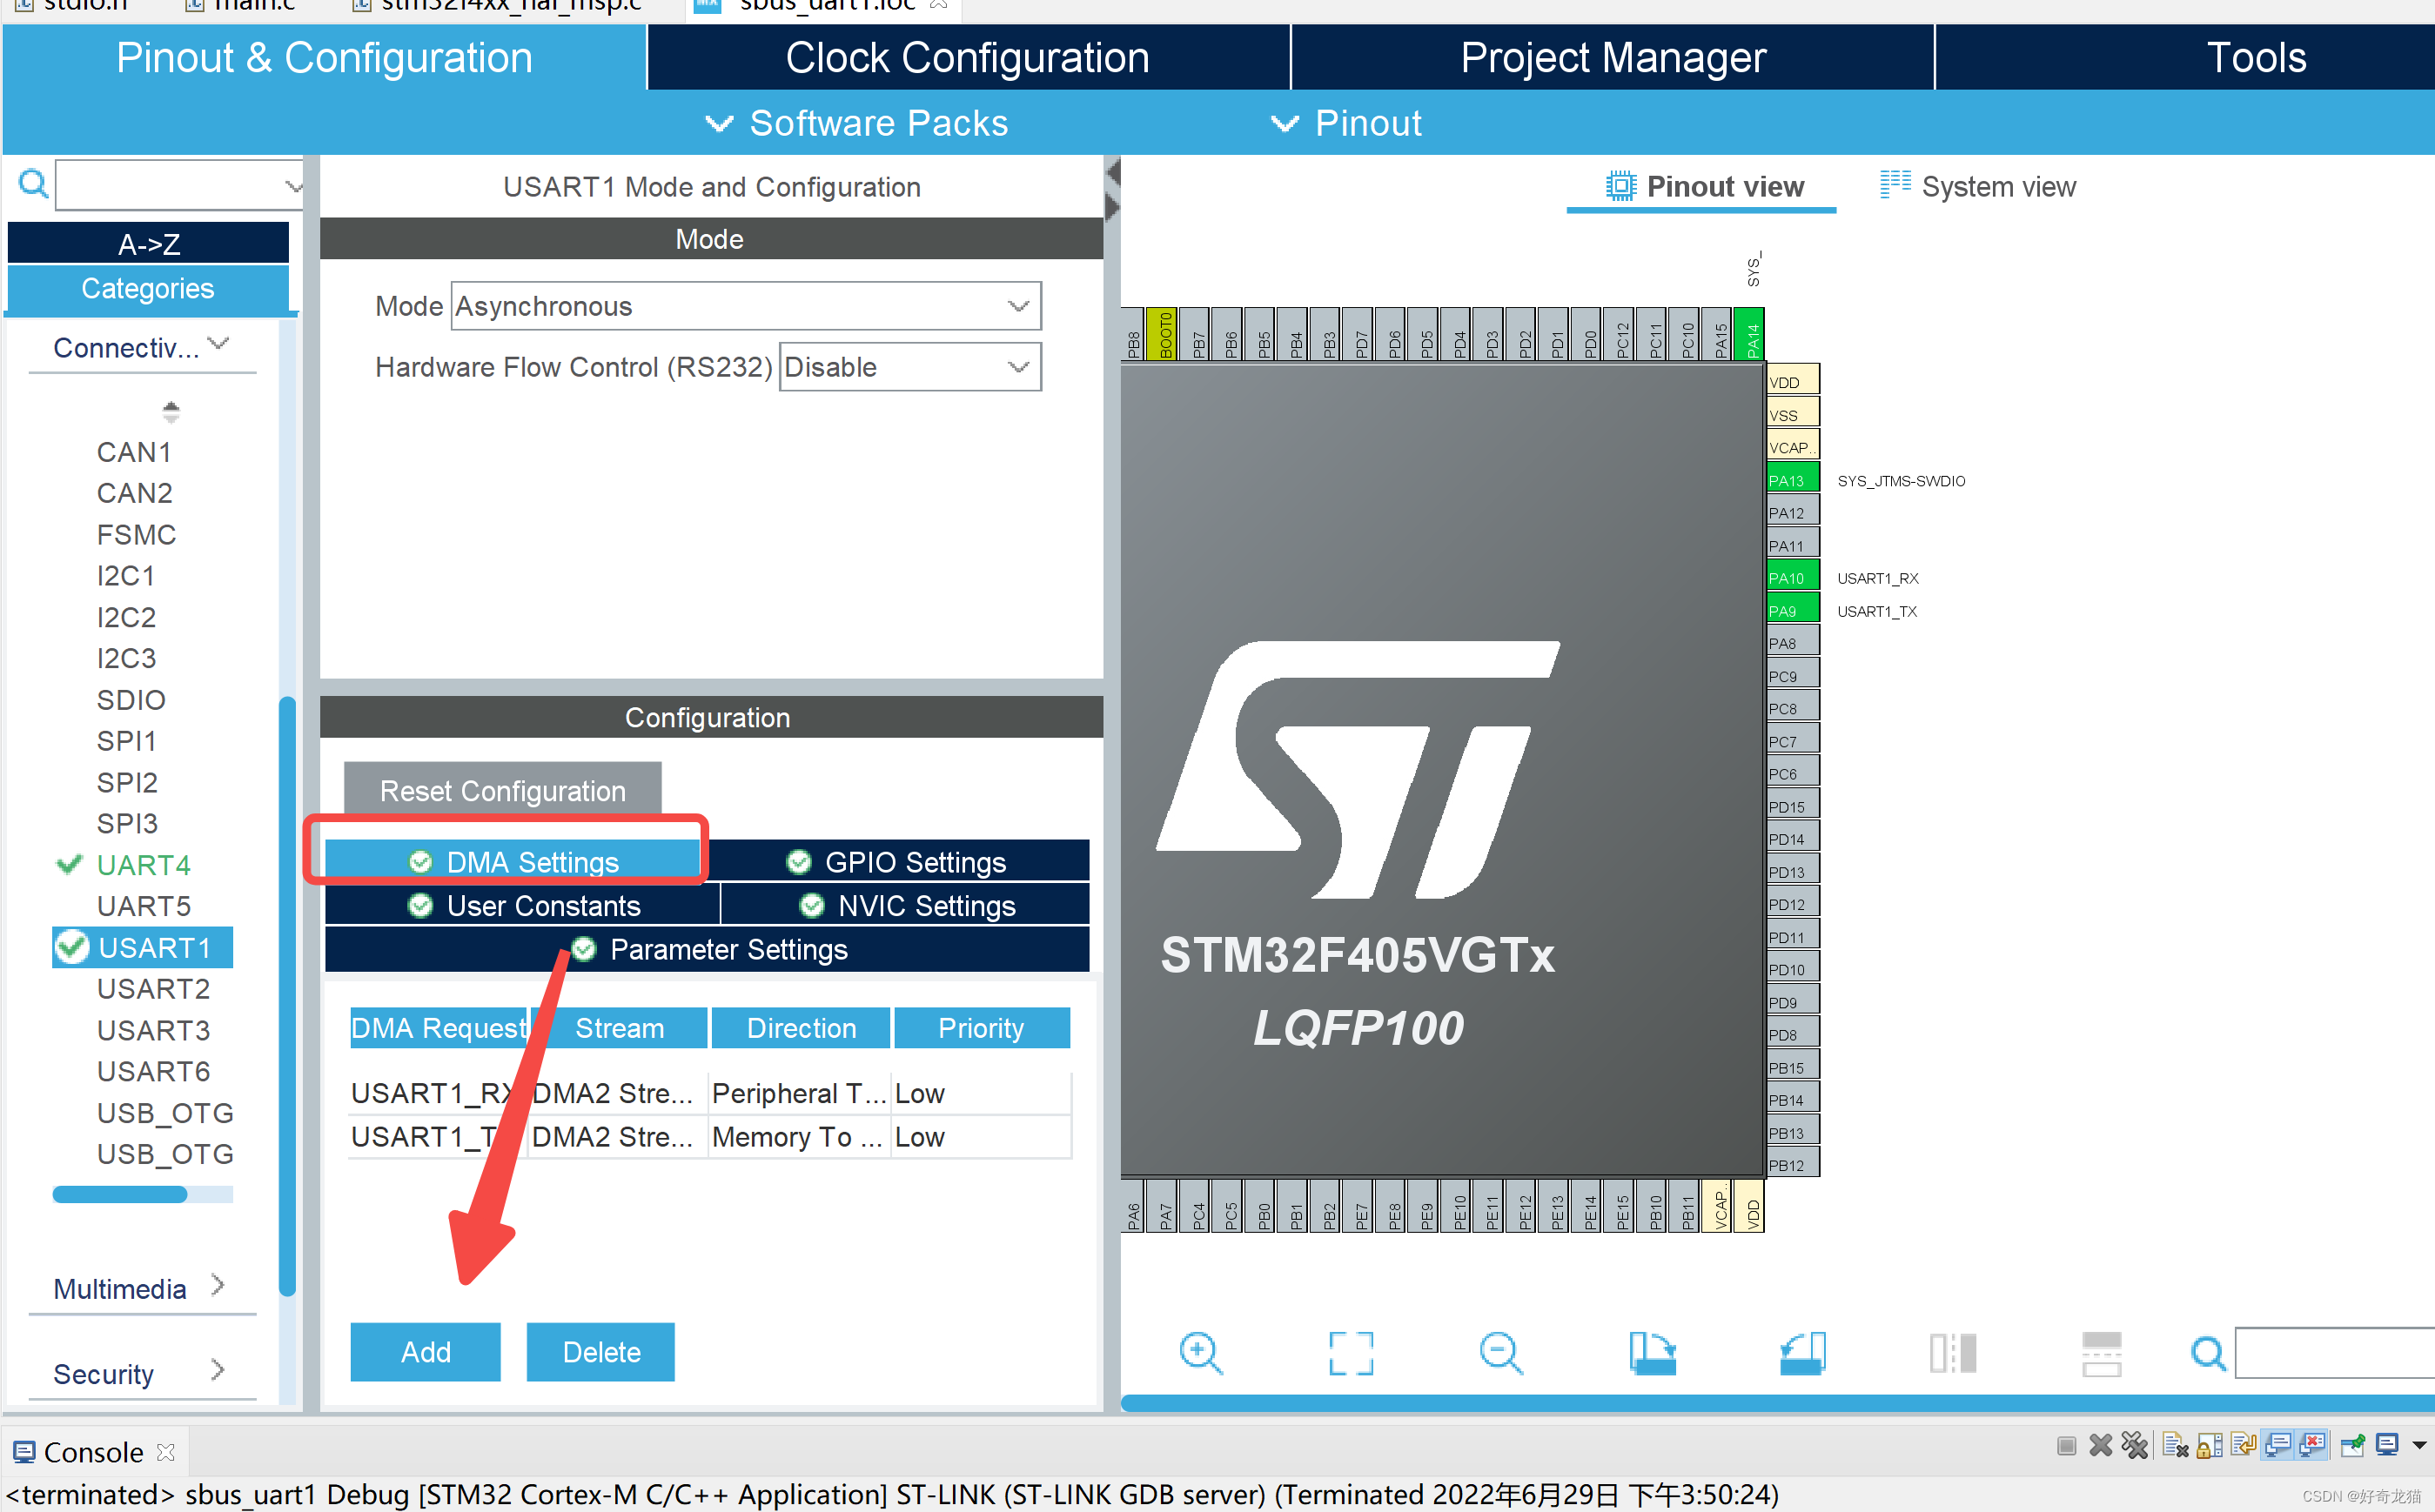Click the Delete DMA request button
The width and height of the screenshot is (2435, 1512).
coord(600,1351)
